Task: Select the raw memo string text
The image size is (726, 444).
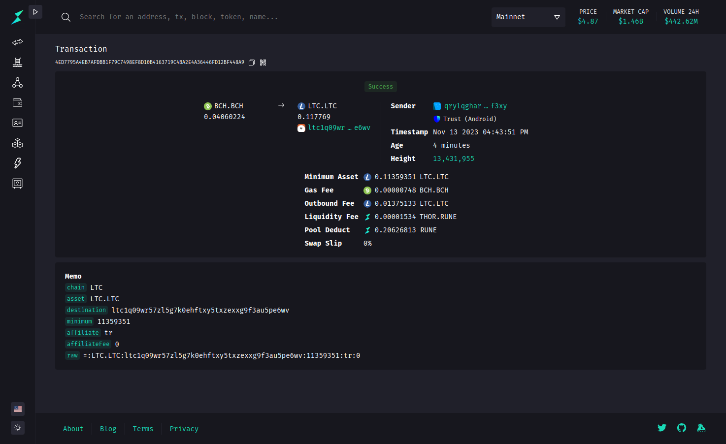Action: point(222,355)
